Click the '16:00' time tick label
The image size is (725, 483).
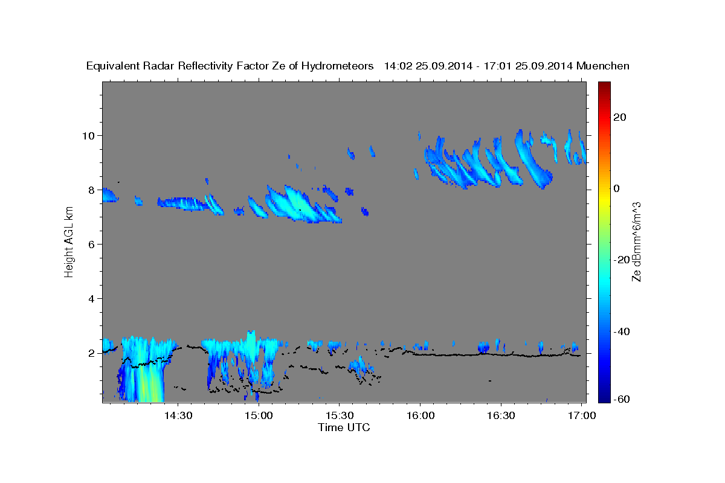[420, 415]
